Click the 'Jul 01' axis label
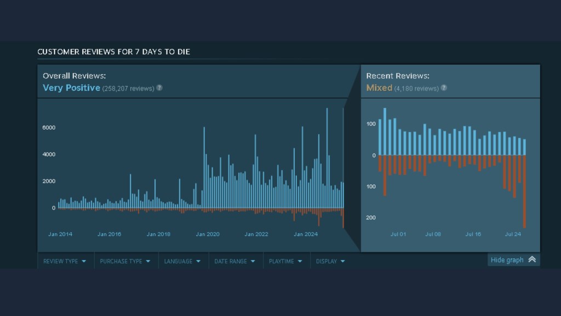The width and height of the screenshot is (561, 316). point(398,234)
